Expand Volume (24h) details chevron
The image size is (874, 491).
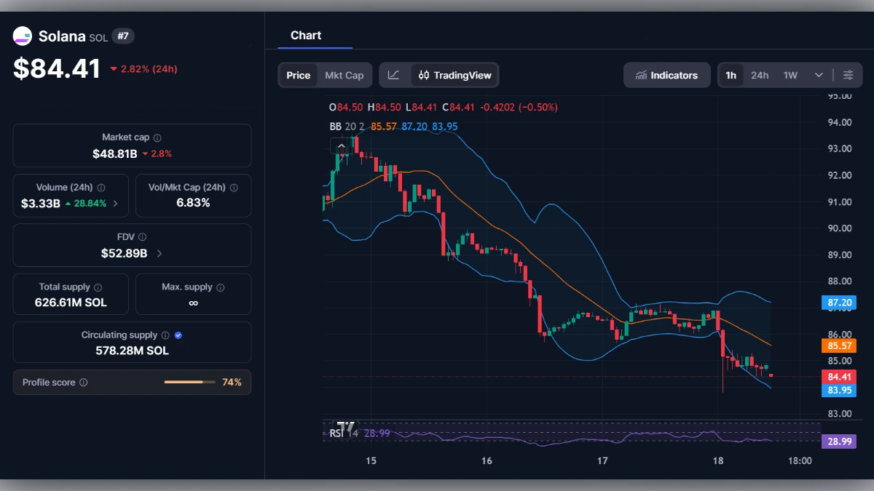(x=115, y=204)
